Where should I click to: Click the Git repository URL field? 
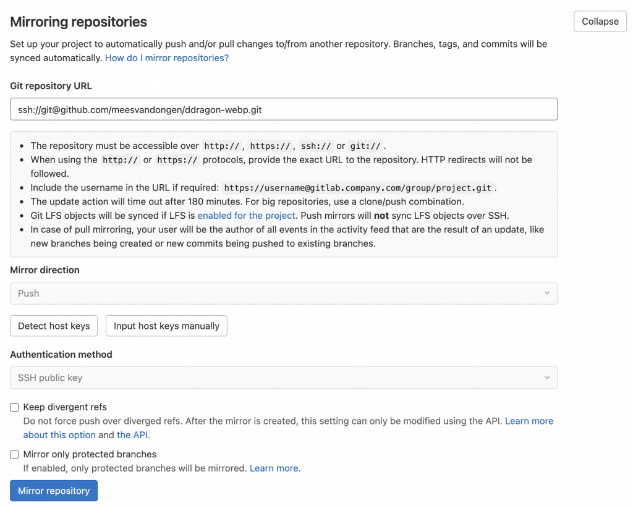(284, 109)
